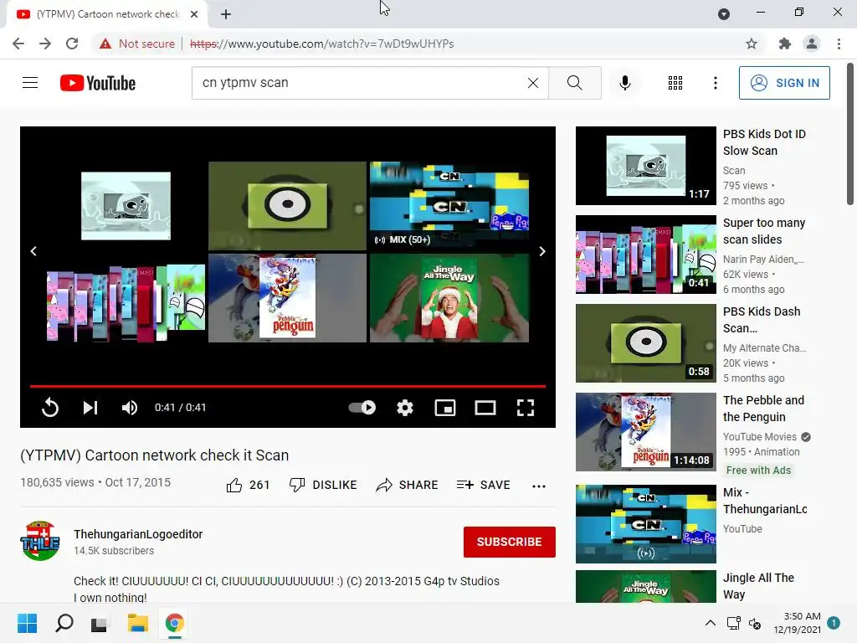Viewport: 857px width, 643px height.
Task: Open the Chrome profile icon
Action: tap(812, 44)
